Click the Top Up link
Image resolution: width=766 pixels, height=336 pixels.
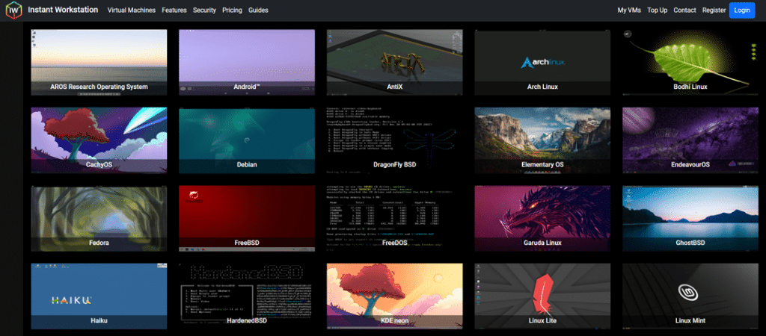657,10
